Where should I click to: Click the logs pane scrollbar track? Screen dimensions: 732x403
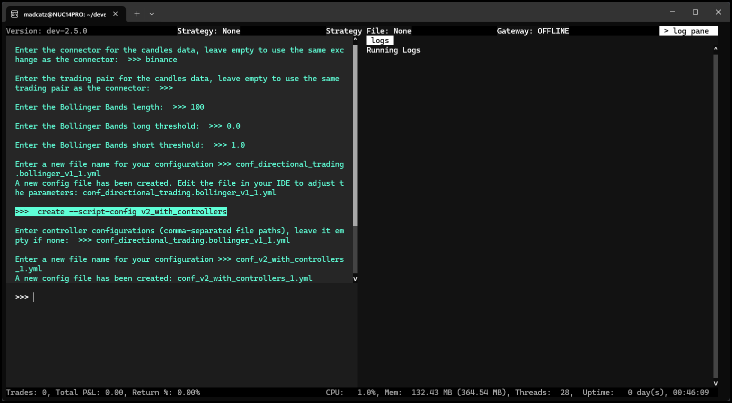pos(715,215)
